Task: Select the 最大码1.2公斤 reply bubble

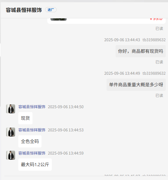Action: [35, 165]
